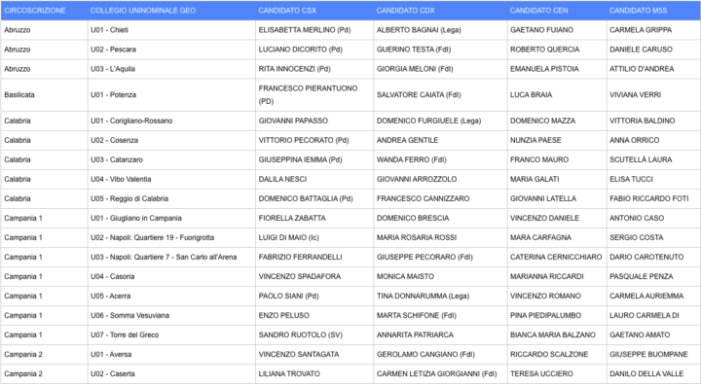Click the SANDRO RUOTOLO (SV) cell
This screenshot has height=384, width=701.
314,334
